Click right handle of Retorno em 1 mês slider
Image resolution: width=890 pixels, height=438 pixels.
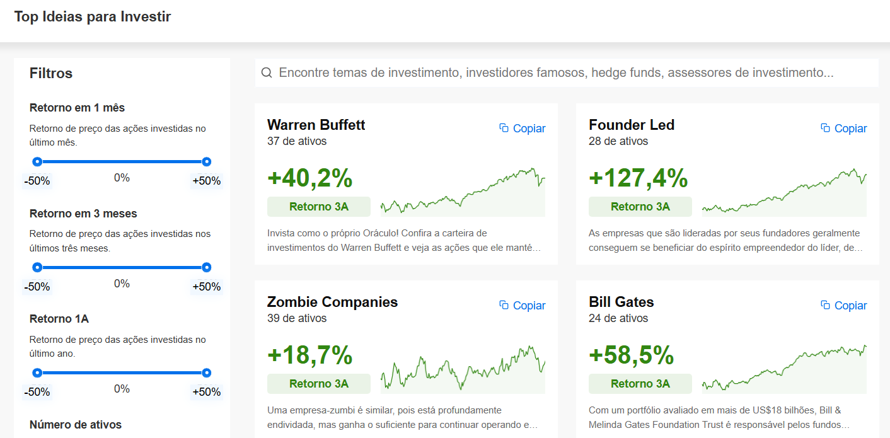207,162
